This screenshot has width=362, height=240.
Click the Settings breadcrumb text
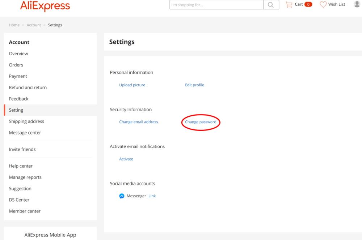55,25
